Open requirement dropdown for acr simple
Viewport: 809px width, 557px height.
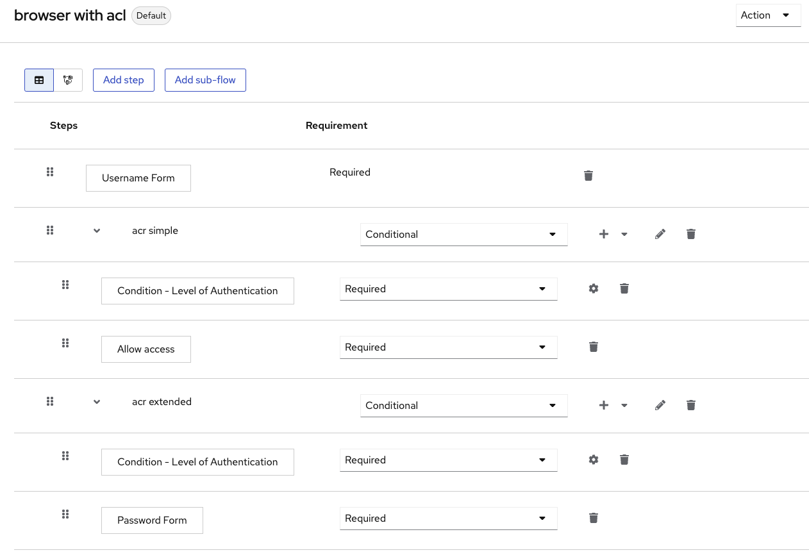(464, 235)
